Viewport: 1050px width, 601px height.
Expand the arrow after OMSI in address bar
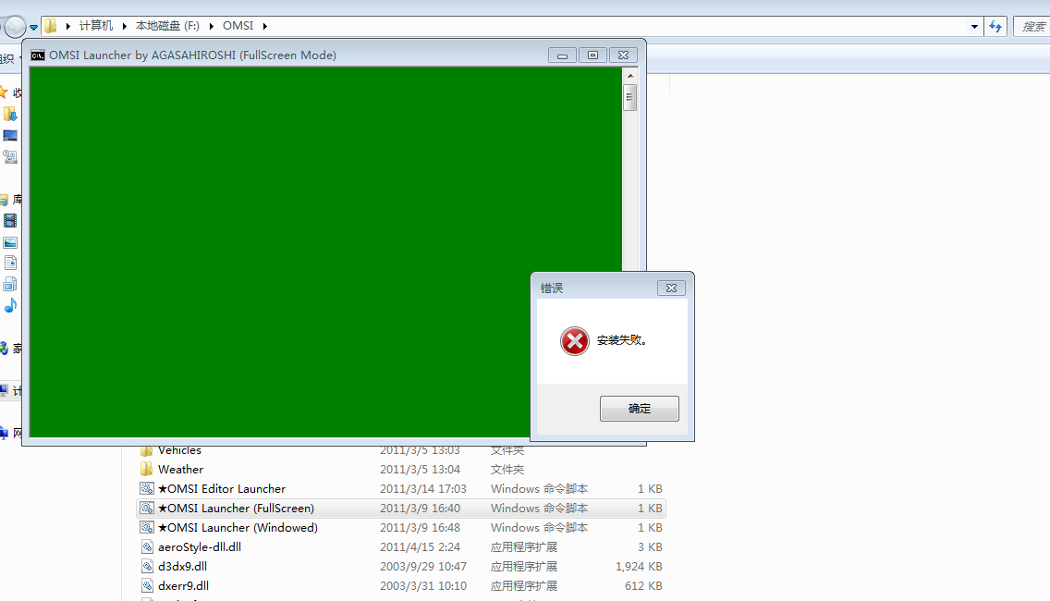(265, 26)
